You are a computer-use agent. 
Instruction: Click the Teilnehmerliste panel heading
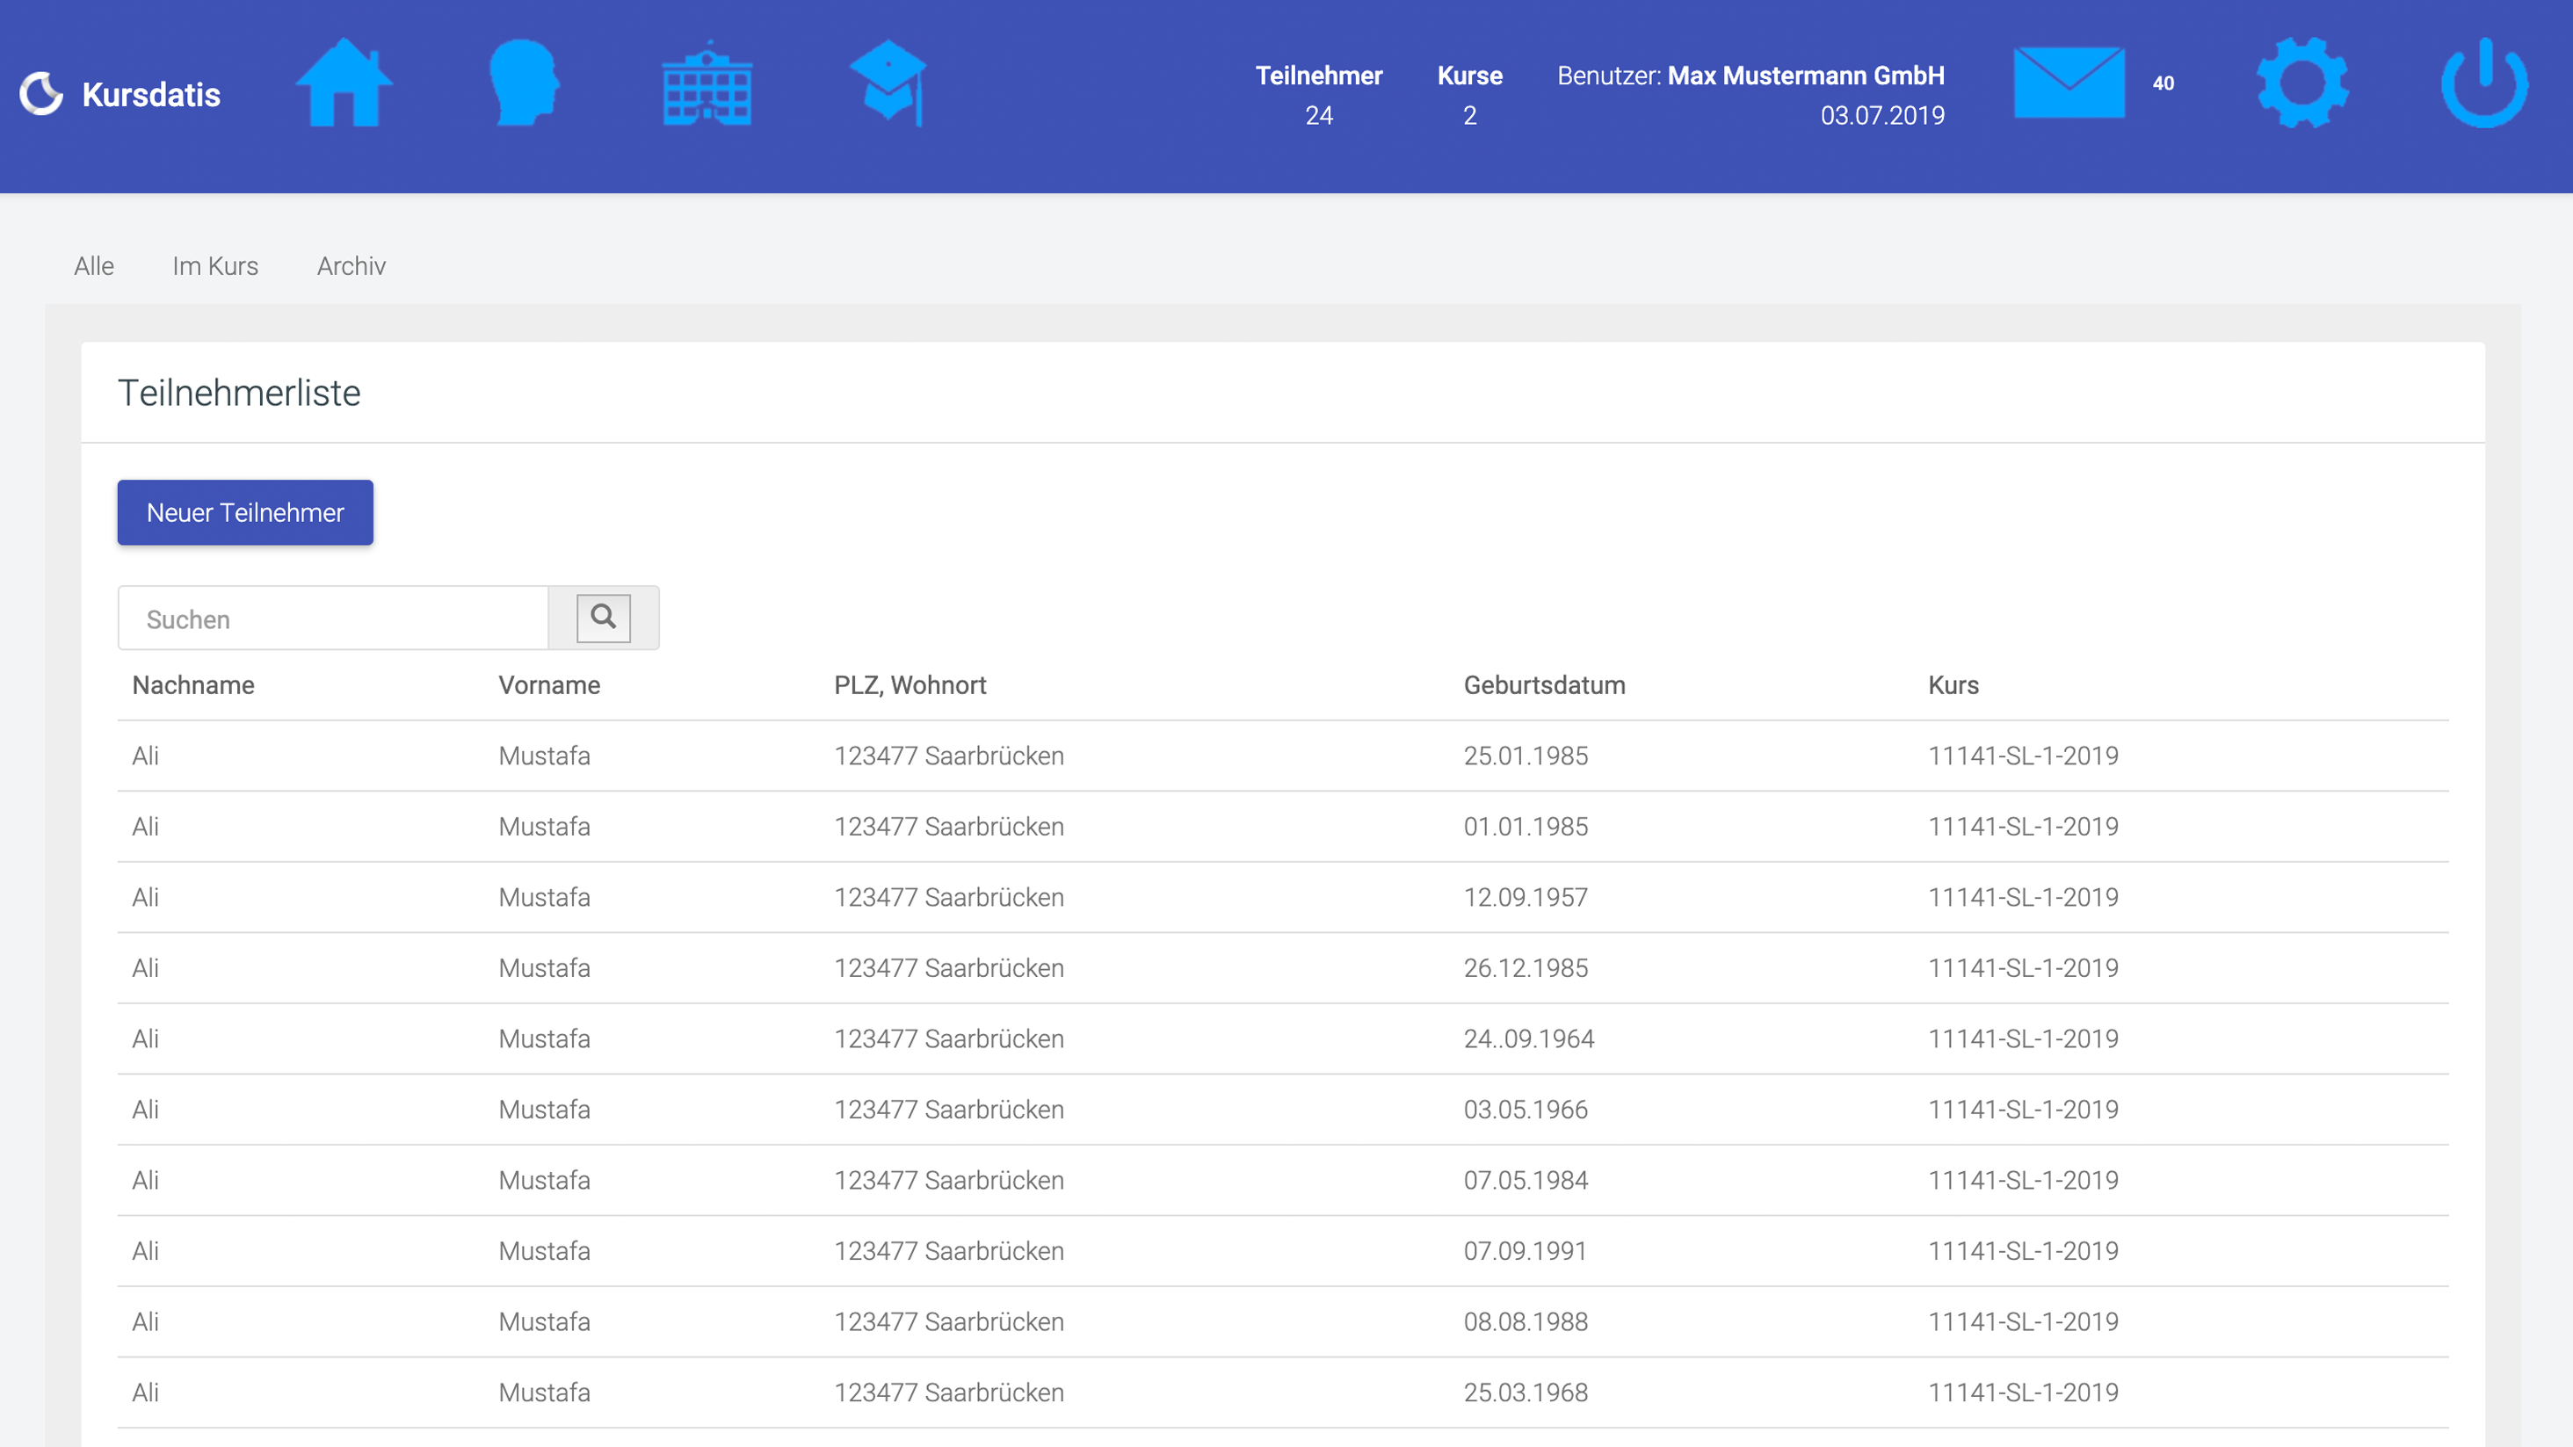tap(239, 393)
